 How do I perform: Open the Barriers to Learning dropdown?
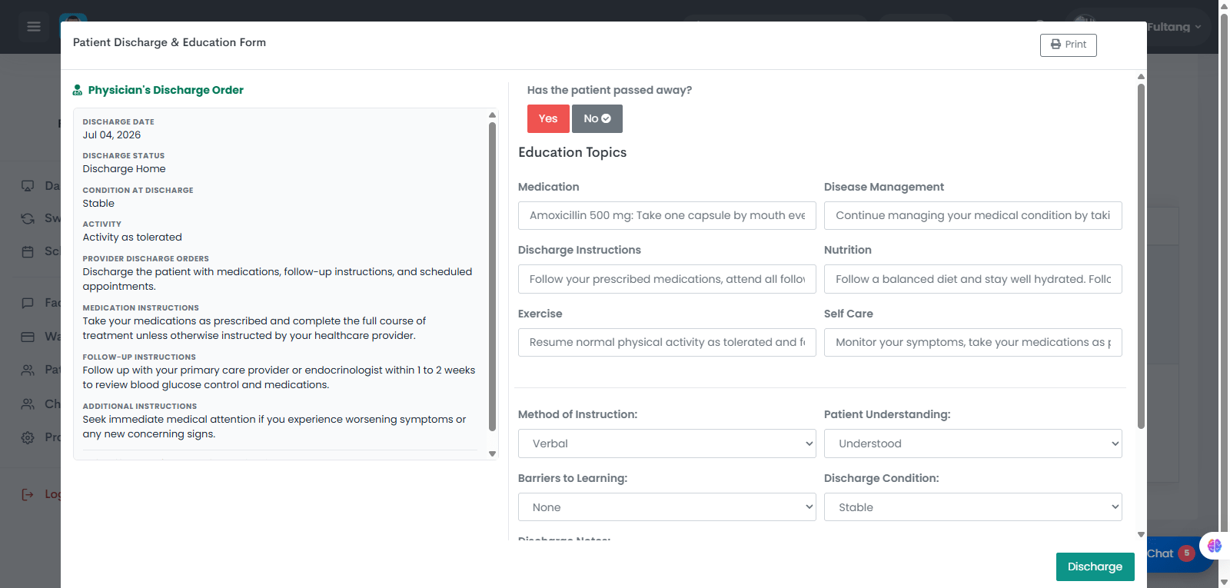667,507
